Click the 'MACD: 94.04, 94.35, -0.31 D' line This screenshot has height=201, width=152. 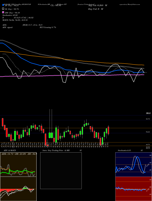click(x=15, y=20)
